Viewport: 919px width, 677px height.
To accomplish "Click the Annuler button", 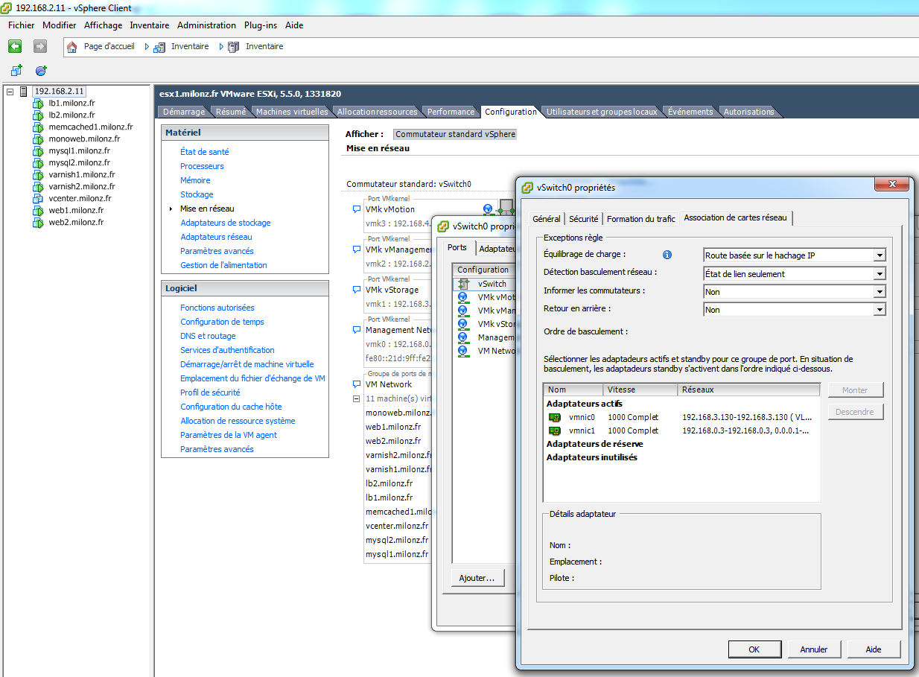I will (x=814, y=649).
